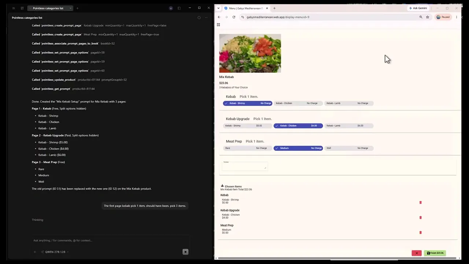Add a new tab in the chat app
The width and height of the screenshot is (469, 264).
click(x=77, y=8)
